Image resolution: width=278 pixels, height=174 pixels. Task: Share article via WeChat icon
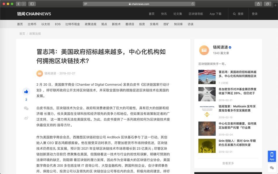[26, 108]
